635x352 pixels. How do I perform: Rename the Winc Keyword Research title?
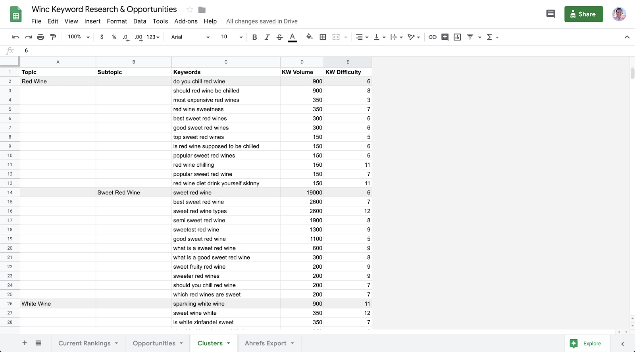click(x=104, y=9)
